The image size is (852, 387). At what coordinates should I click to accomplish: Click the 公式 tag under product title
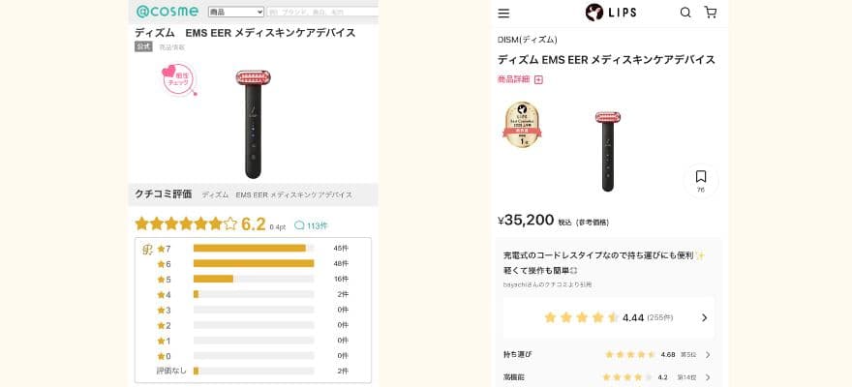[x=143, y=46]
